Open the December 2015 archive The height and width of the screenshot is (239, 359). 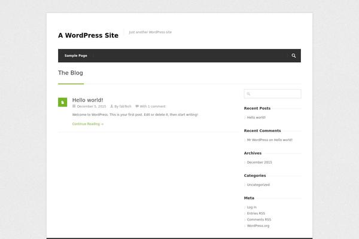point(260,163)
